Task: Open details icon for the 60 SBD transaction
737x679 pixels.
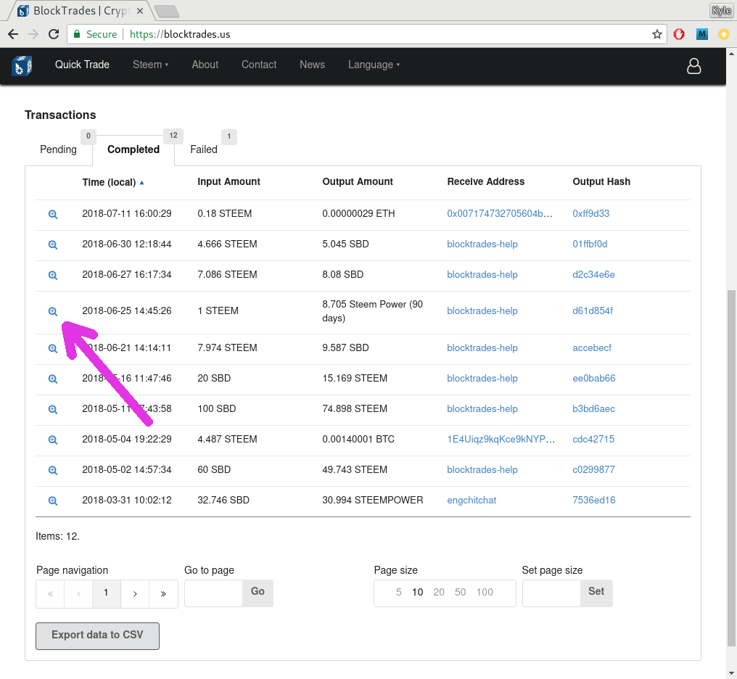Action: click(x=53, y=470)
